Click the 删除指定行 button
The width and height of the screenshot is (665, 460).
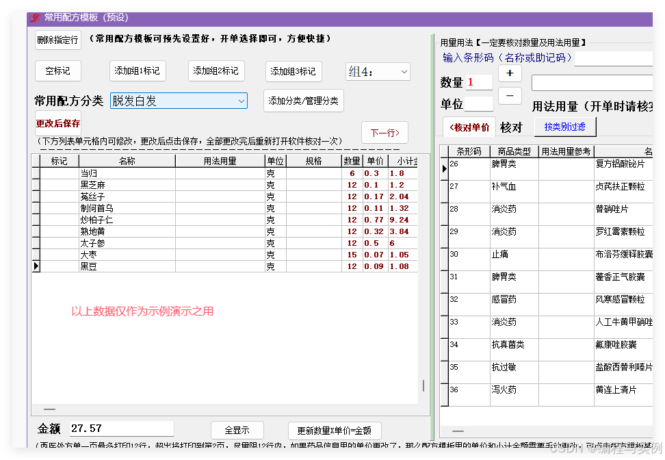click(57, 40)
